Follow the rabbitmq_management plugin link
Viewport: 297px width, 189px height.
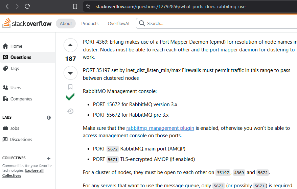pyautogui.click(x=160, y=128)
